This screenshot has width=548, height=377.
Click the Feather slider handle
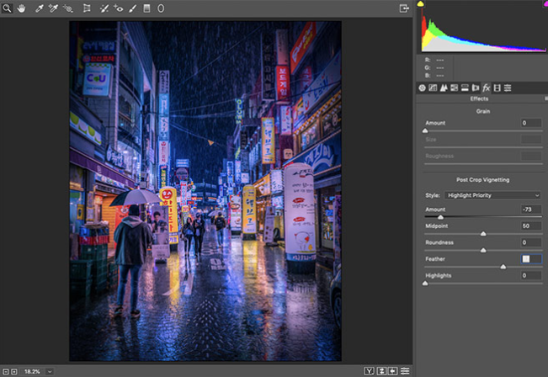[x=503, y=267]
